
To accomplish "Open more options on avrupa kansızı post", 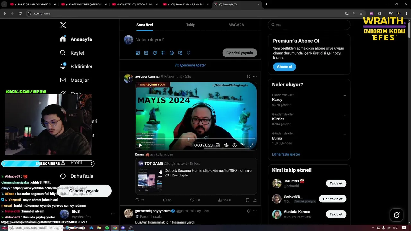I will [255, 76].
